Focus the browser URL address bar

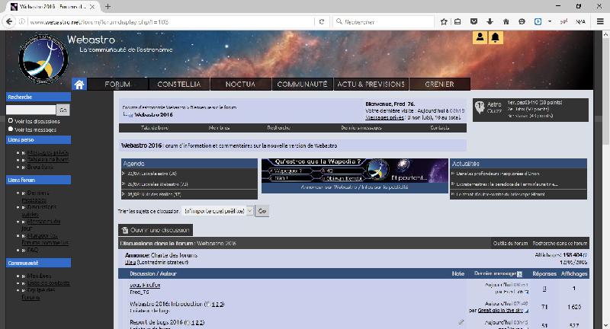pyautogui.click(x=169, y=22)
